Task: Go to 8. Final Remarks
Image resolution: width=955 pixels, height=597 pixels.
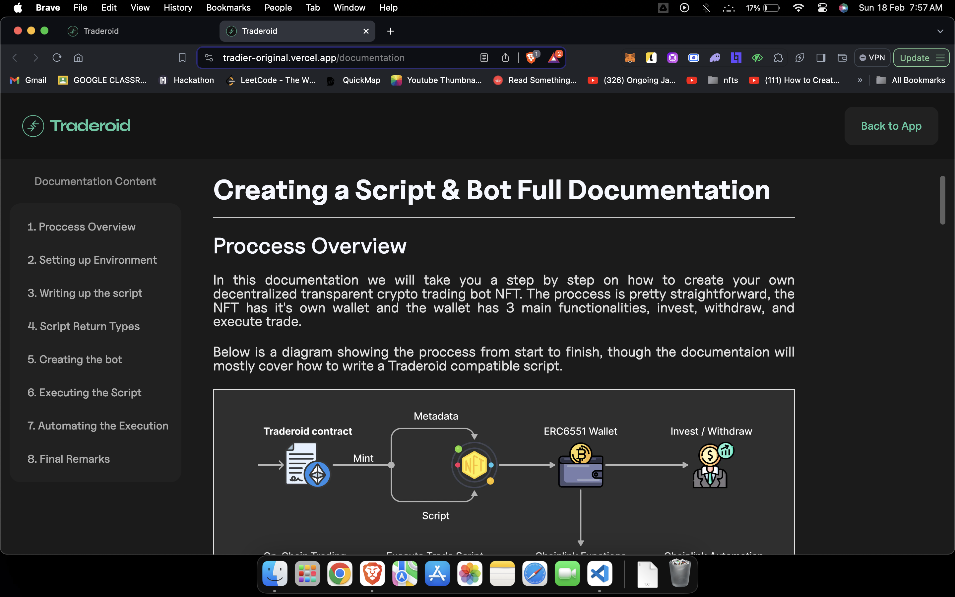Action: point(68,459)
